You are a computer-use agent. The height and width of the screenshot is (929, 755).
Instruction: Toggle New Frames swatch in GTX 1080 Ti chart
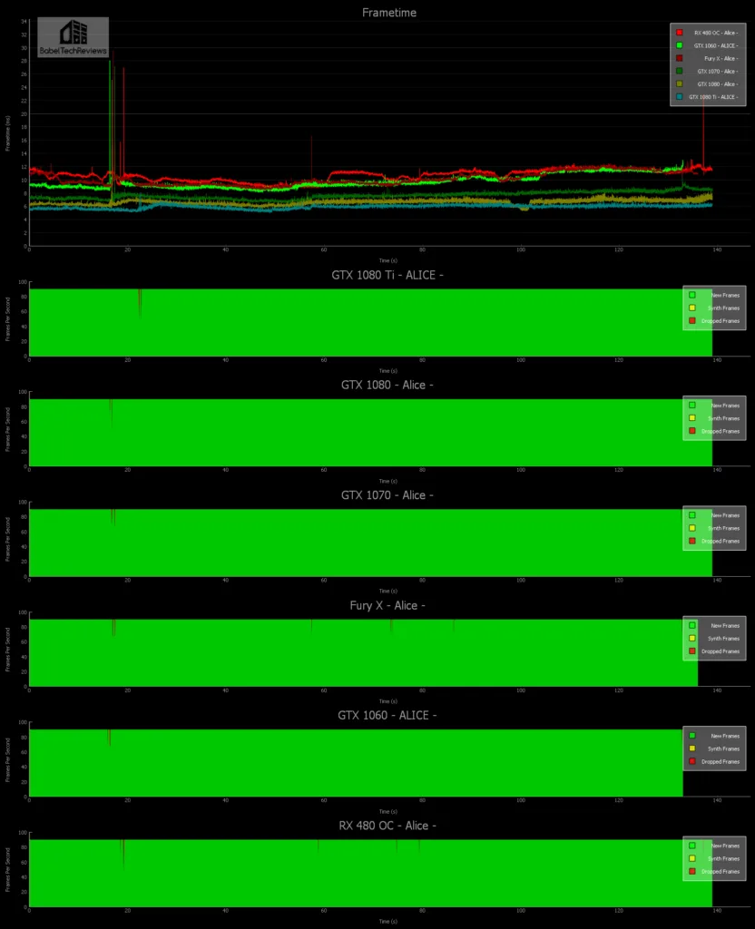[692, 295]
